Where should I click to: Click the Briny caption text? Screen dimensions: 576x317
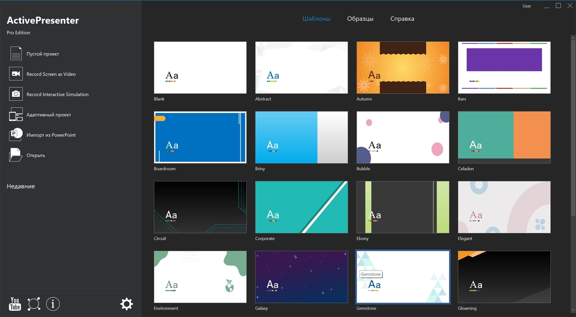tap(260, 169)
